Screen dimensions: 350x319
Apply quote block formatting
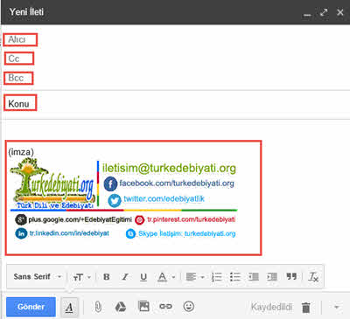coord(291,276)
